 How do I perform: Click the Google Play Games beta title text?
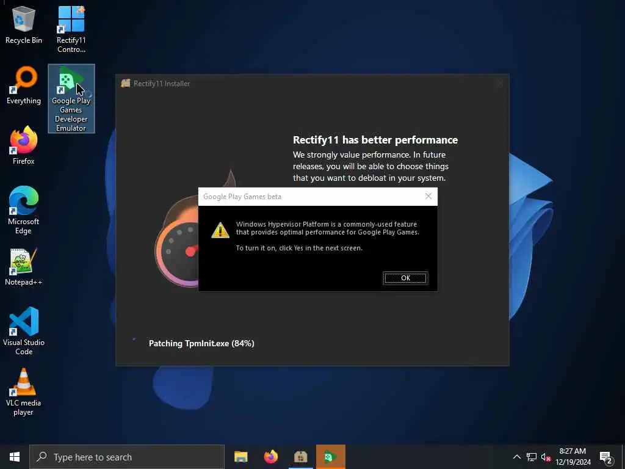pos(242,197)
